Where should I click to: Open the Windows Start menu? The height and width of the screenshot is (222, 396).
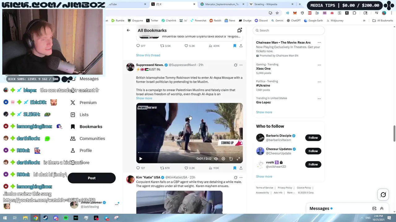coord(5,218)
